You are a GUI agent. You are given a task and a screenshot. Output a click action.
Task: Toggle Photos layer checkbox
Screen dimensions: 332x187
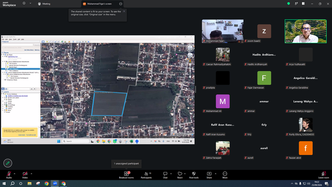click(5, 101)
